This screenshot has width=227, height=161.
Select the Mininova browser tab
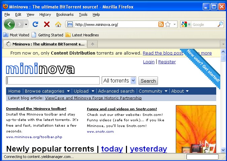point(45,44)
